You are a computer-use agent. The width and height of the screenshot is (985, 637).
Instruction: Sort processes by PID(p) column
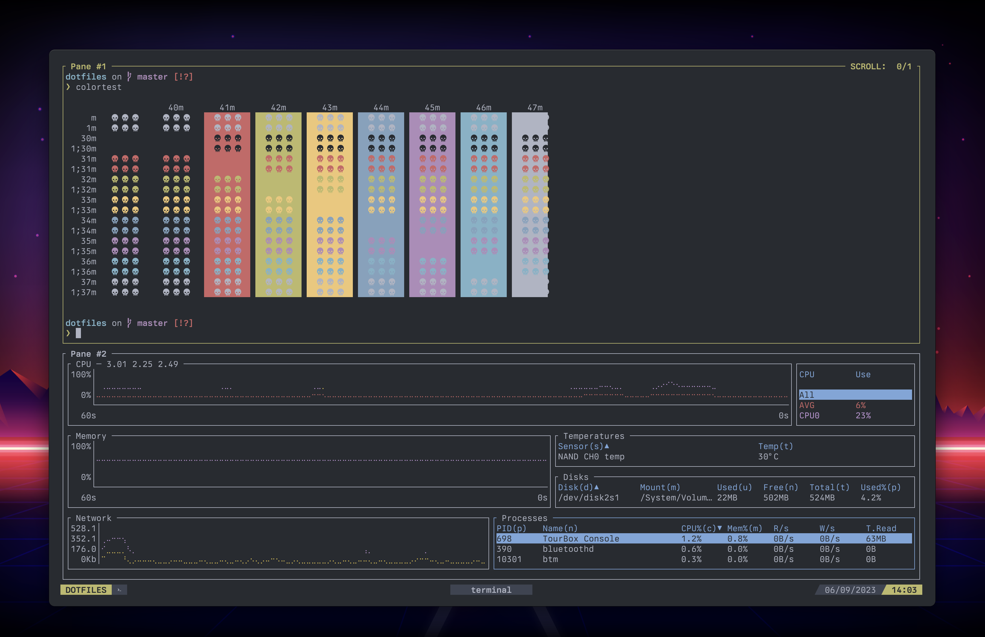point(511,528)
